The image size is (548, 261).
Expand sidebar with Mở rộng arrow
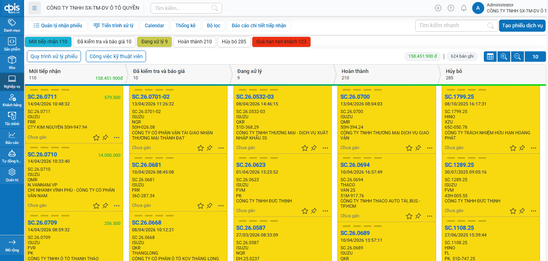(x=12, y=245)
